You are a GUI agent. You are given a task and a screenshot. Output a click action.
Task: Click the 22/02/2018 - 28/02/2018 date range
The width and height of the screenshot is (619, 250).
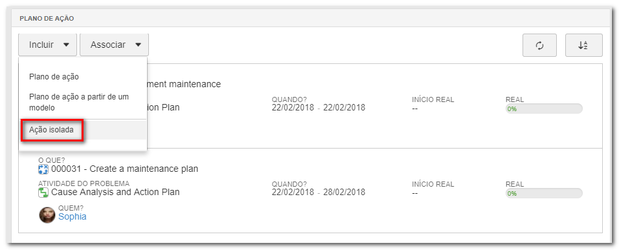click(318, 193)
